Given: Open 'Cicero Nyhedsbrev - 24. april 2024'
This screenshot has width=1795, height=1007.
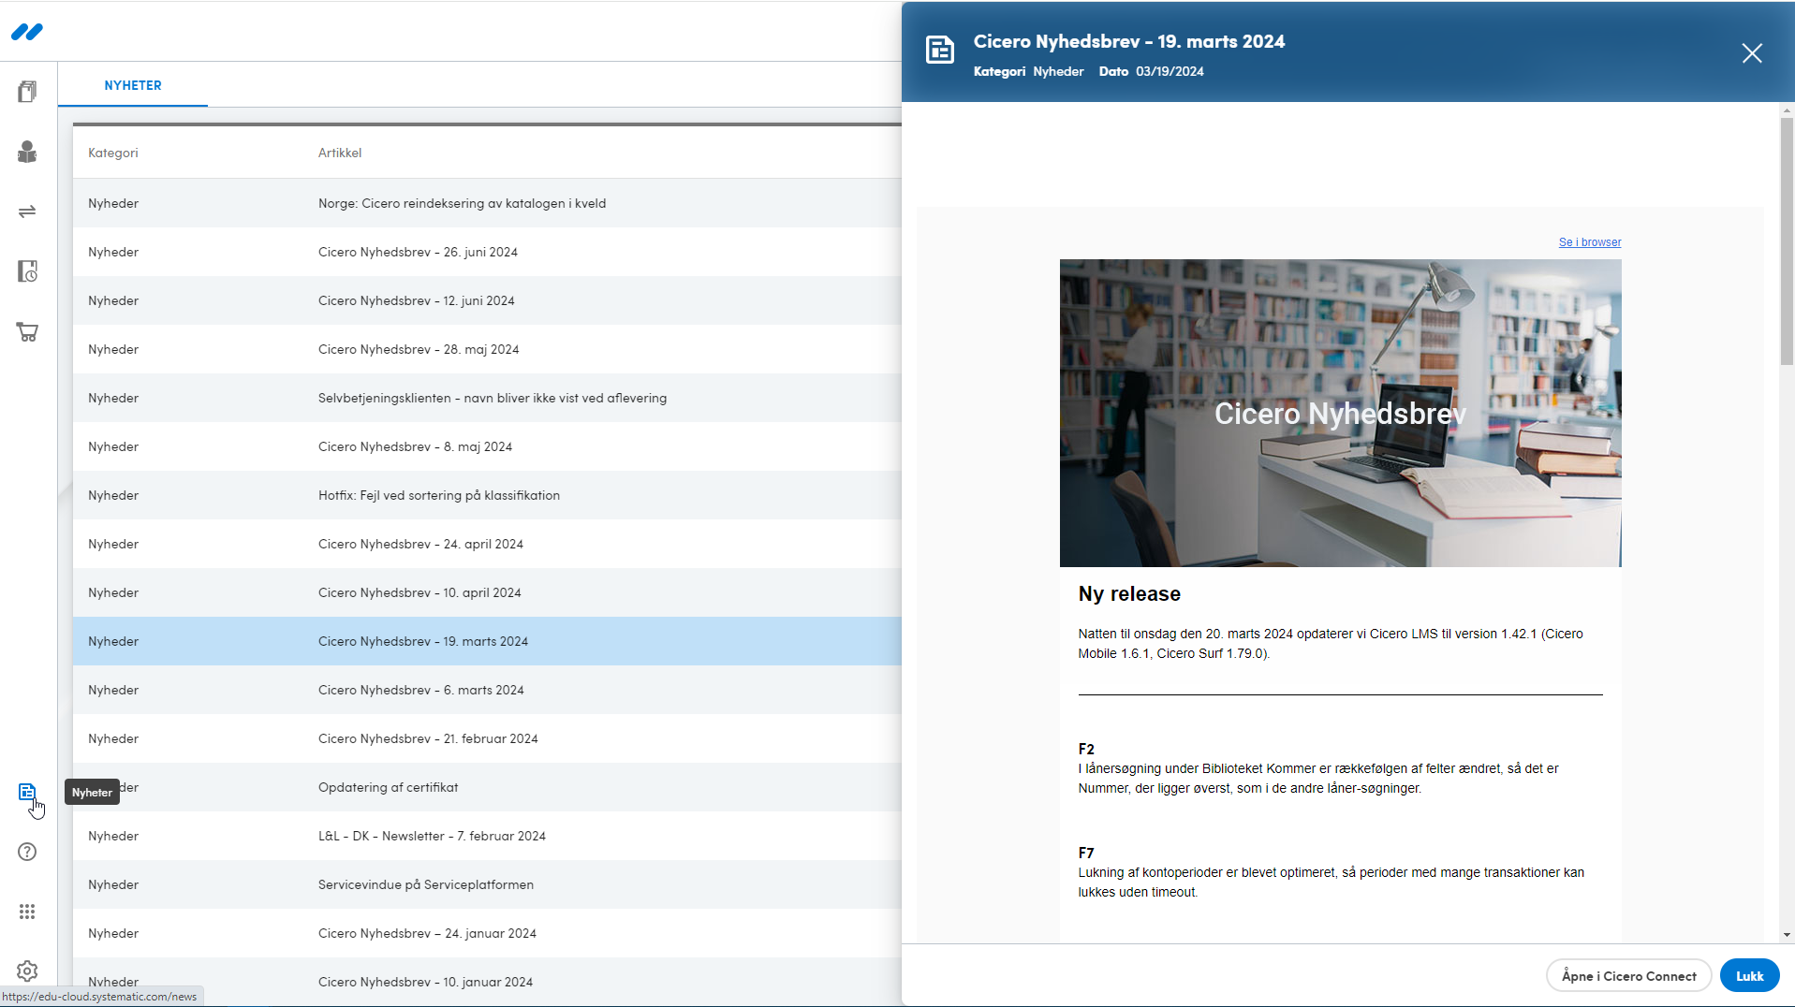Looking at the screenshot, I should 487,544.
